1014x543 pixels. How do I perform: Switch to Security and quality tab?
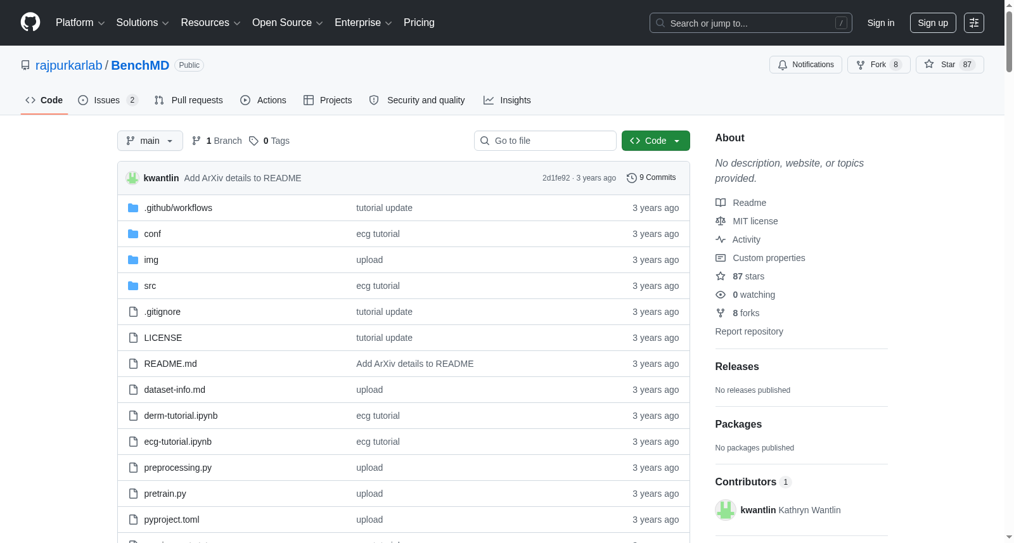[x=417, y=100]
